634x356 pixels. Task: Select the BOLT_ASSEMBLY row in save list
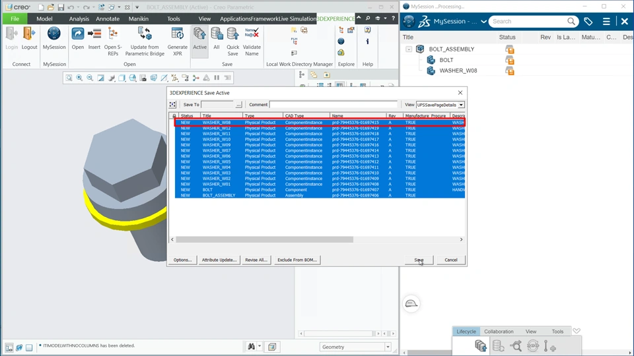(320, 195)
